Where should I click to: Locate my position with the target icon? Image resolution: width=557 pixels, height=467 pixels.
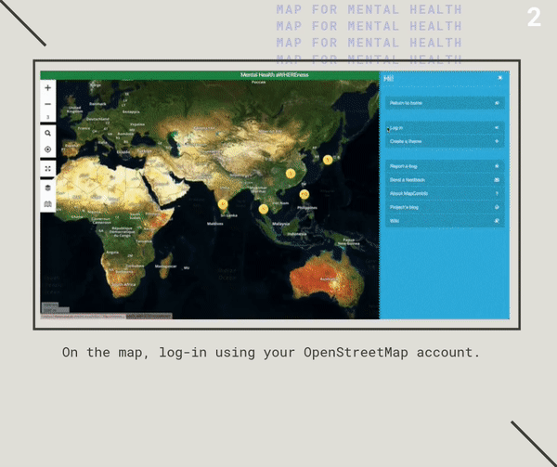coord(48,149)
